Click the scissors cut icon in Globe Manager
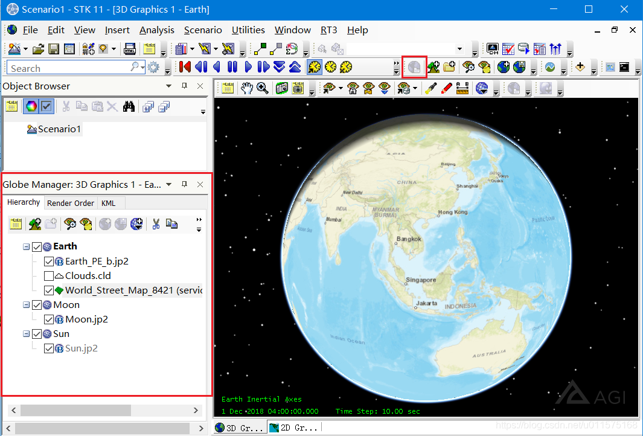 [x=156, y=224]
